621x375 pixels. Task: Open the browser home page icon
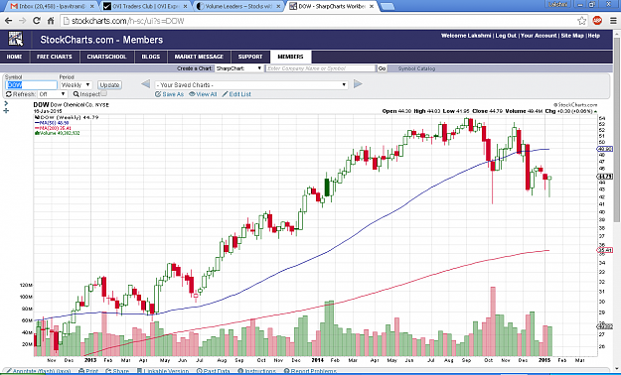coord(51,21)
